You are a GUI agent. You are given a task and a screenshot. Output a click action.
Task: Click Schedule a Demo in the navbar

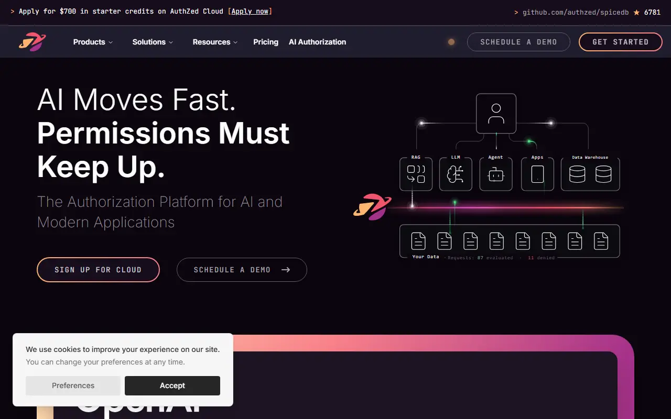[x=518, y=42]
